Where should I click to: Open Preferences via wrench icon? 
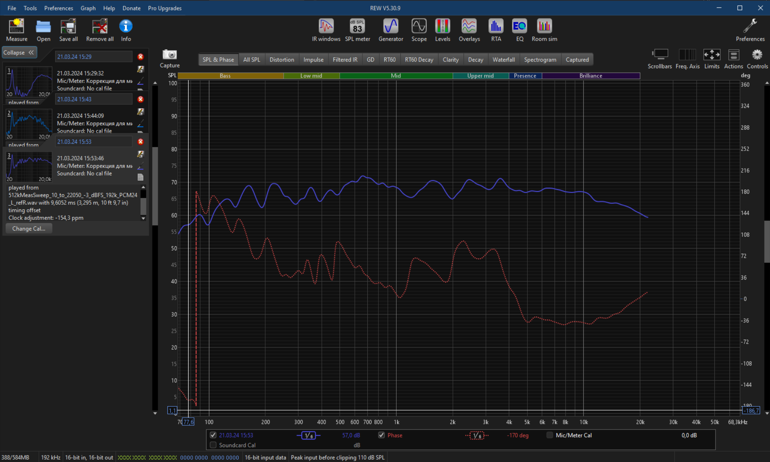(x=750, y=30)
